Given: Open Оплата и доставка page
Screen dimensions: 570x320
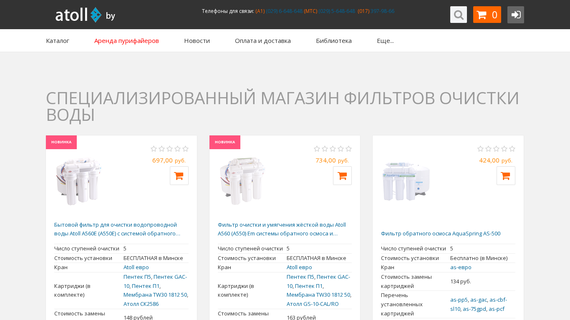Looking at the screenshot, I should 263,41.
